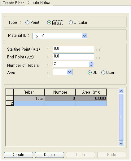Viewport: 131px width, 161px height.
Task: Decrease Number of Rebars with down arrow
Action: (x=91, y=66)
